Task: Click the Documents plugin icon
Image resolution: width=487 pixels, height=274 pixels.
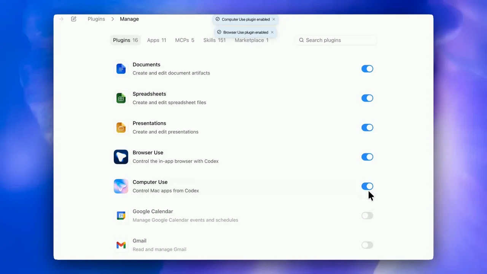Action: click(x=121, y=69)
